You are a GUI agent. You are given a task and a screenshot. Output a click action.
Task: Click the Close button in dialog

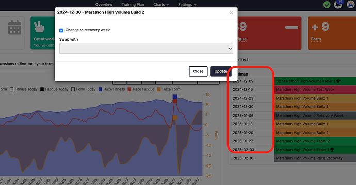(x=198, y=71)
